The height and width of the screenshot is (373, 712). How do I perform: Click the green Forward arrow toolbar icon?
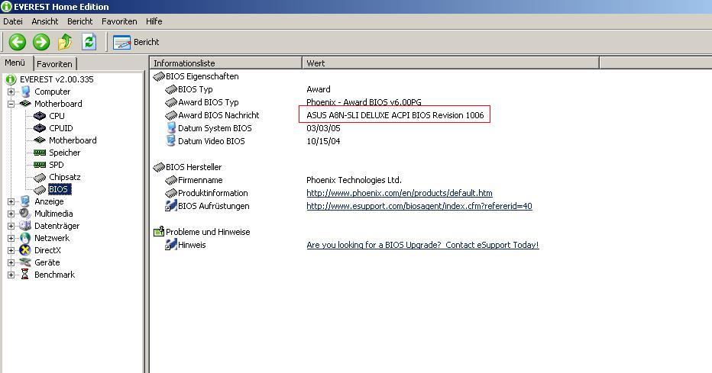click(40, 42)
